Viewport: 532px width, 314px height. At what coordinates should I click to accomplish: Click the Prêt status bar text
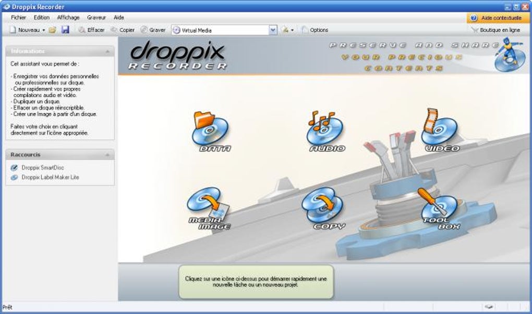tap(7, 307)
